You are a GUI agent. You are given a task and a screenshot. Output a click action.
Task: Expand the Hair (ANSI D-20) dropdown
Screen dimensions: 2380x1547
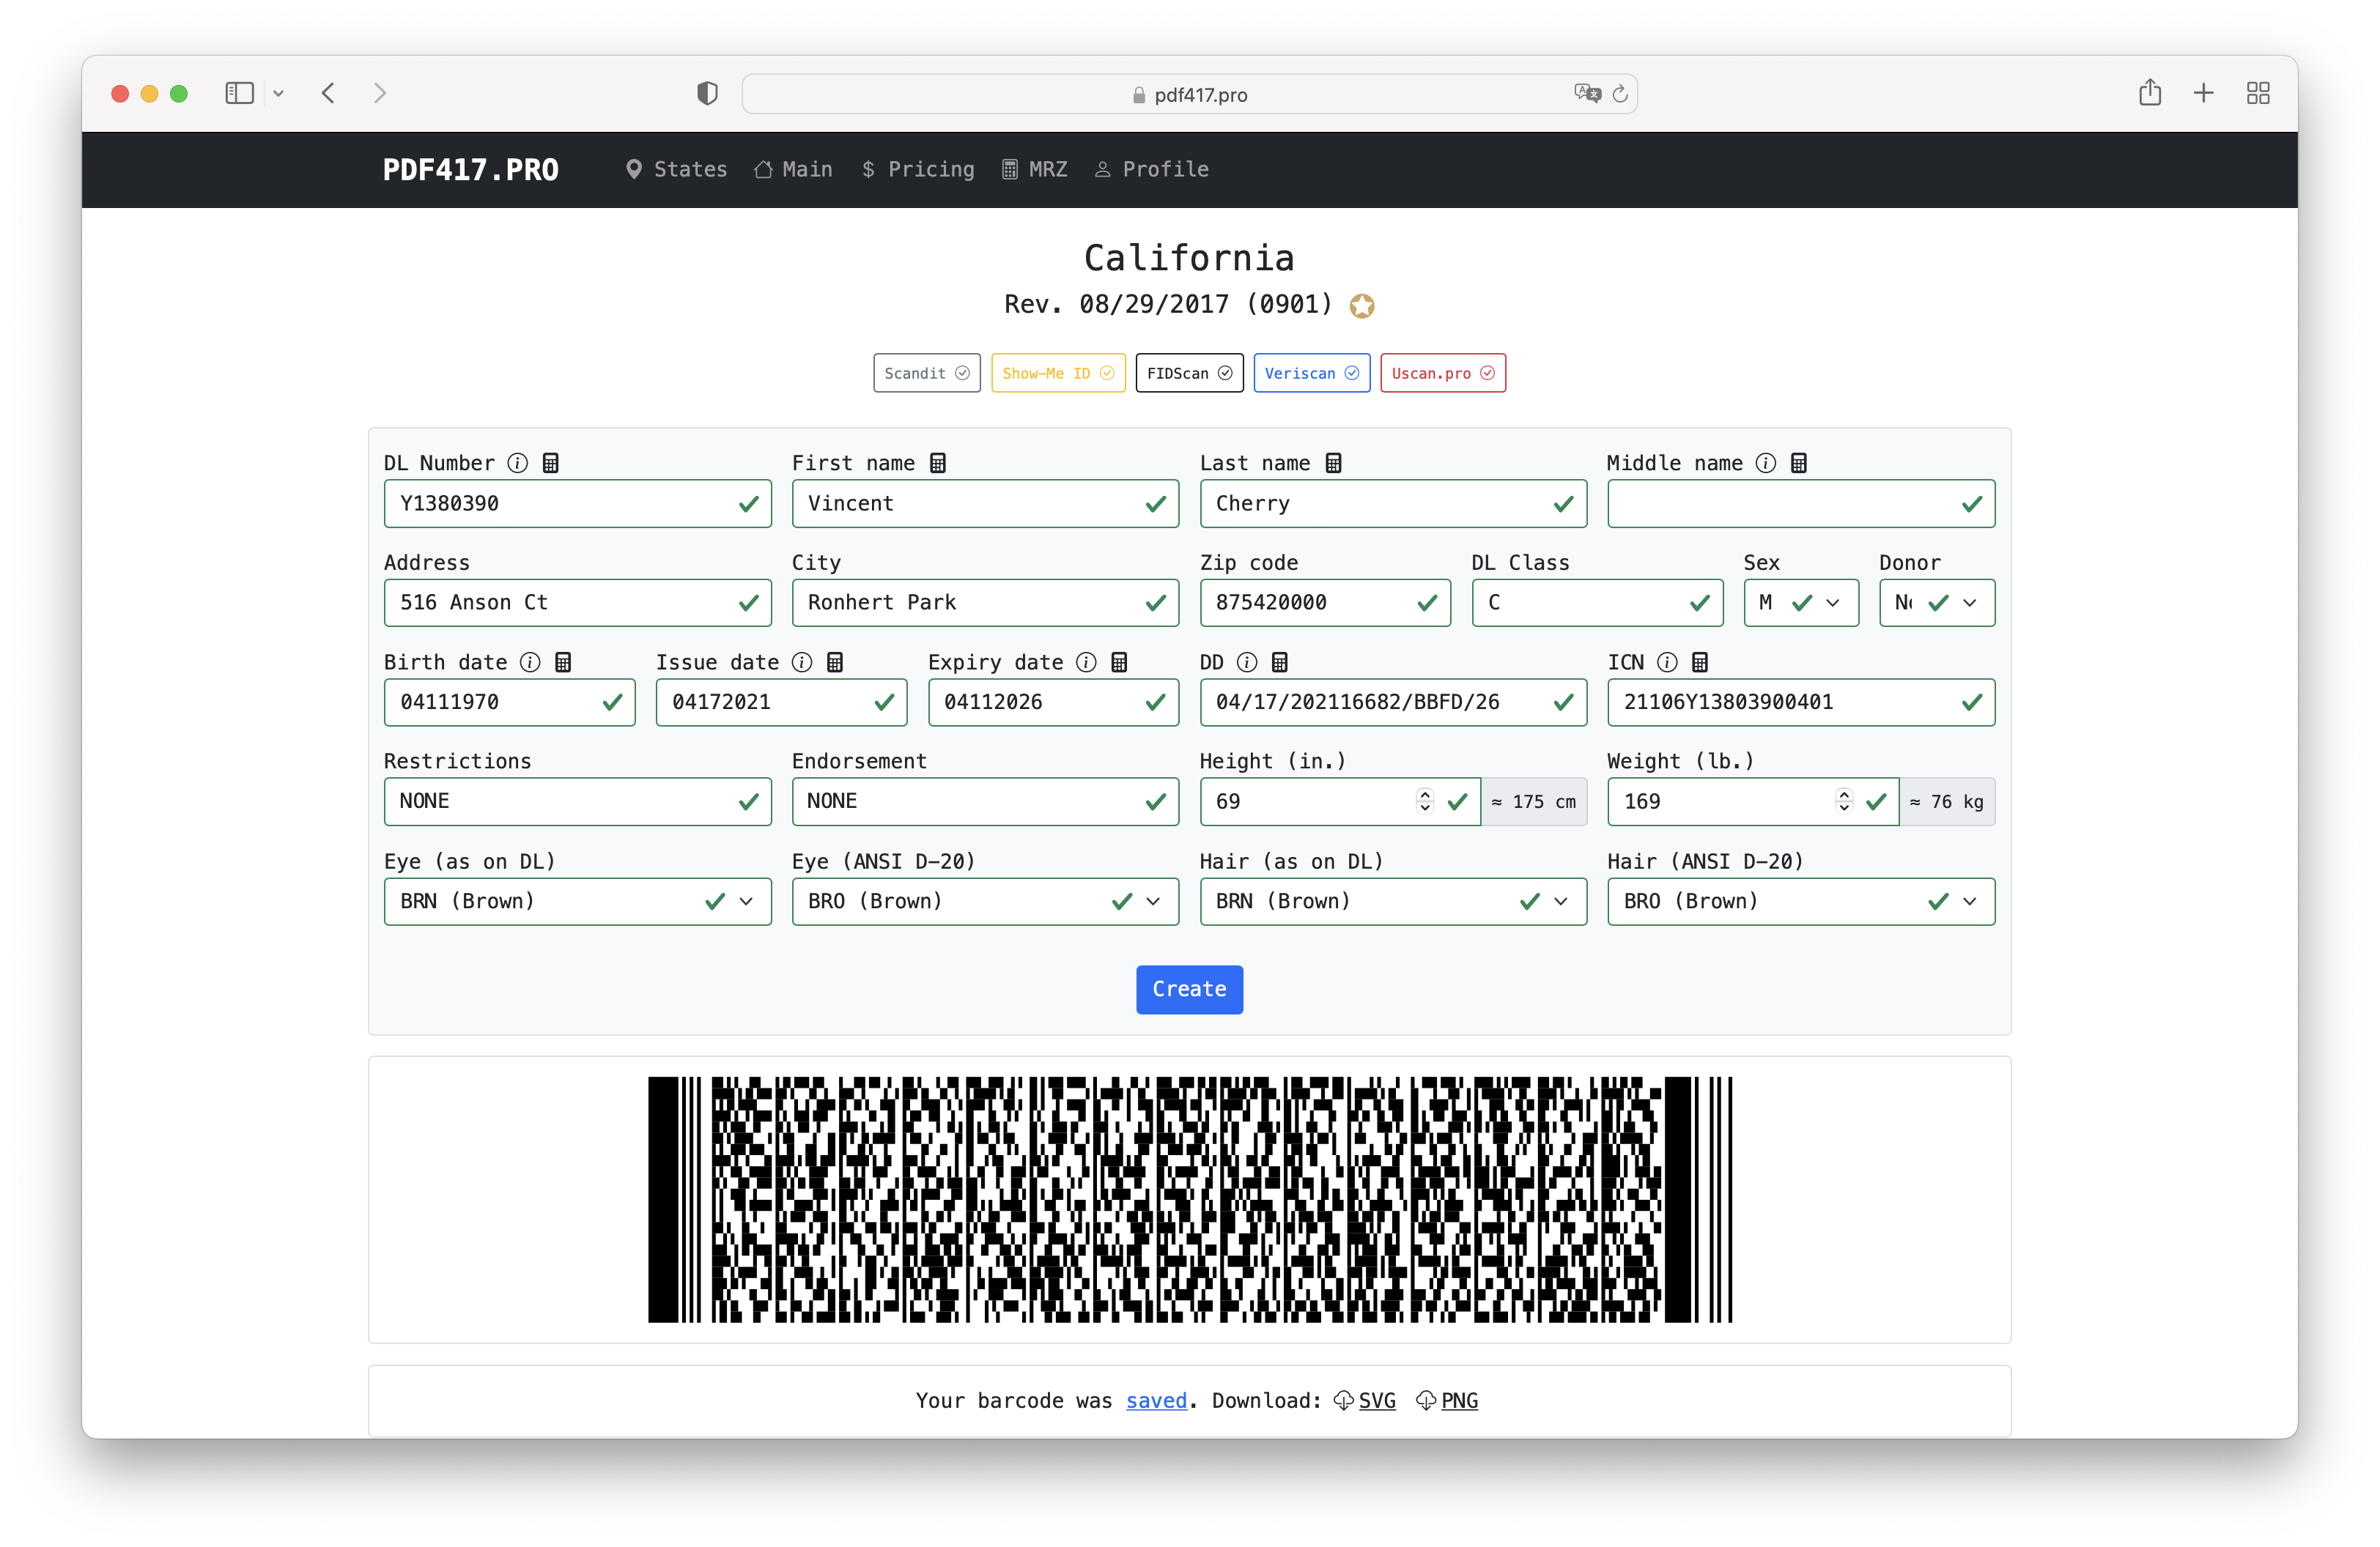pos(1971,900)
